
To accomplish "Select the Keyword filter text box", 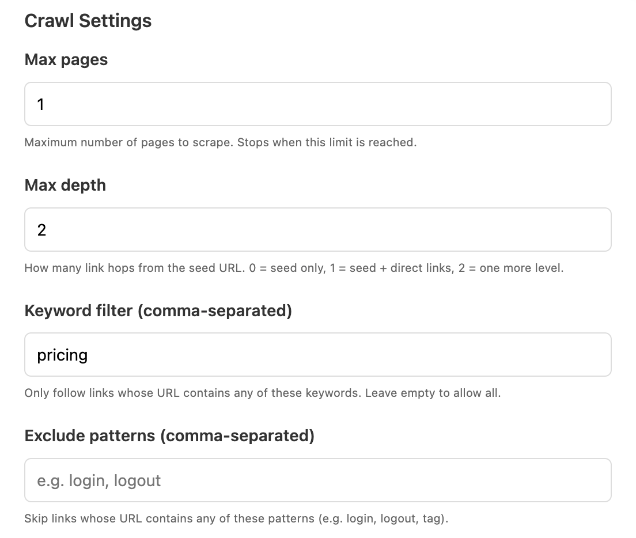I will (x=317, y=355).
